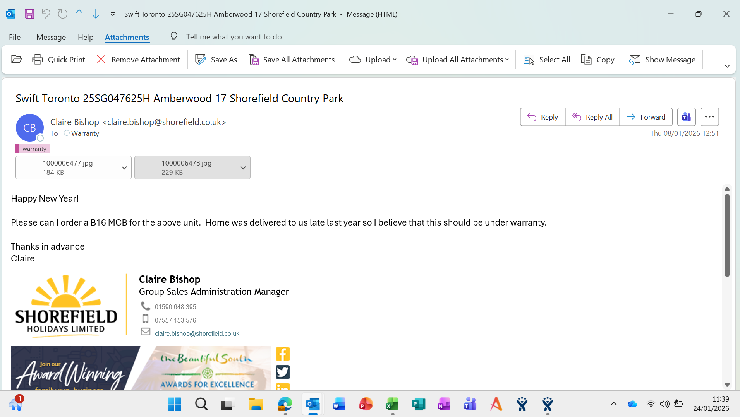Click the message body scrollbar thumb
Image resolution: width=740 pixels, height=417 pixels.
(x=727, y=235)
